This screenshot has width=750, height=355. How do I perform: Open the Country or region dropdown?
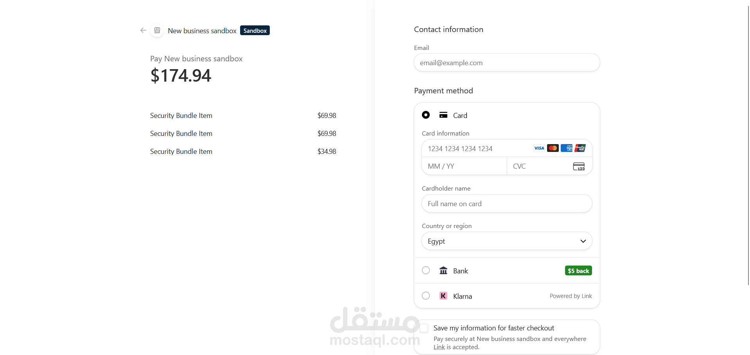click(x=507, y=241)
